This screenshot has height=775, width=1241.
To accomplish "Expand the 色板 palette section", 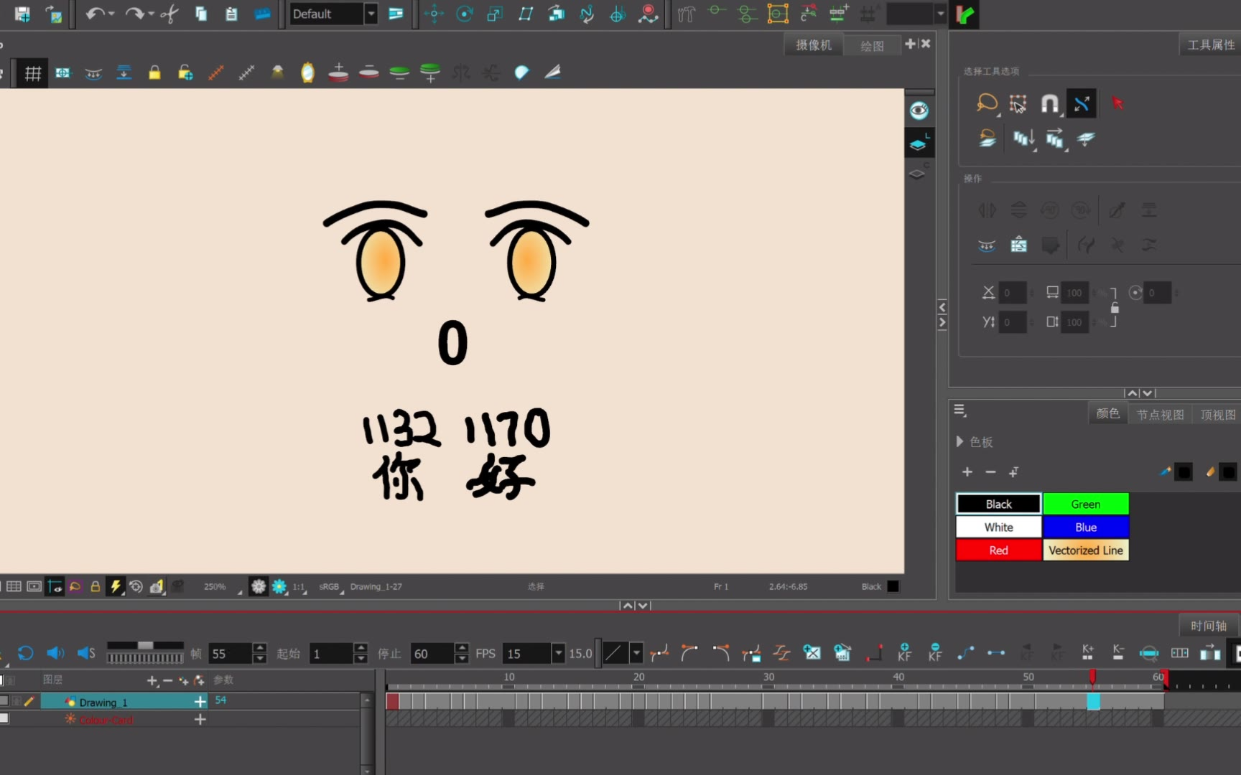I will coord(960,441).
